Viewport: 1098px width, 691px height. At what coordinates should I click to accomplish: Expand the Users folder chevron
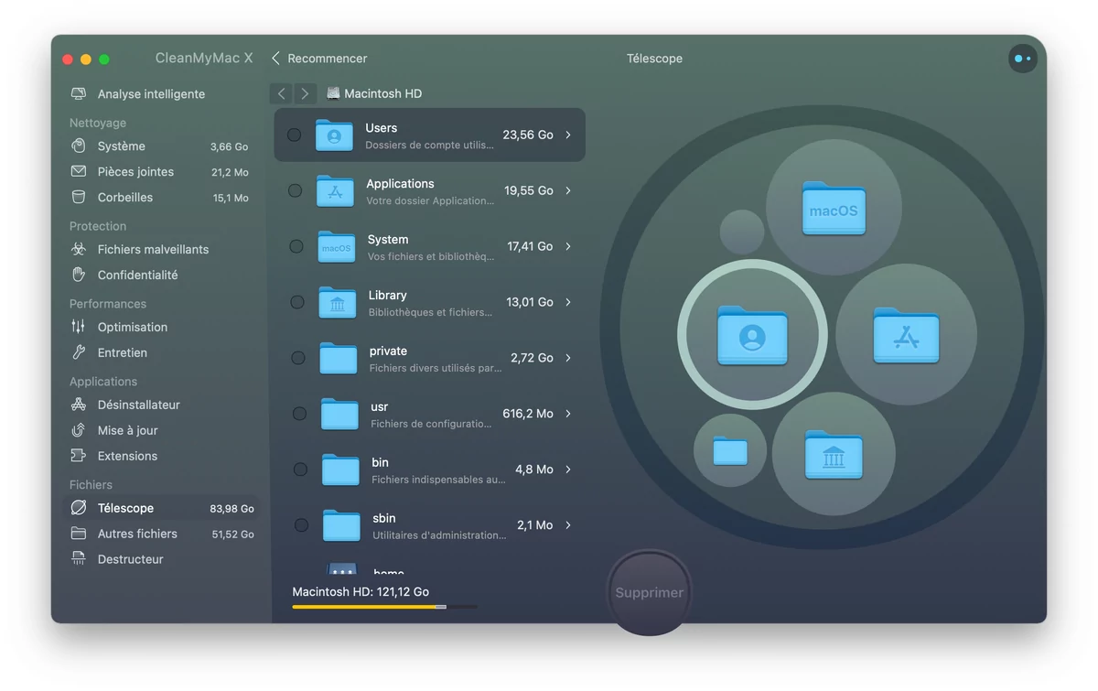click(x=568, y=135)
